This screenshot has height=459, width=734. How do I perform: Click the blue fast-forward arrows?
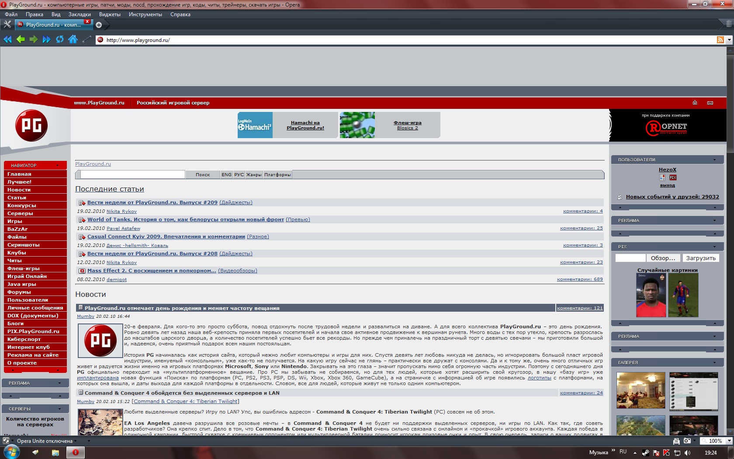[x=46, y=39]
